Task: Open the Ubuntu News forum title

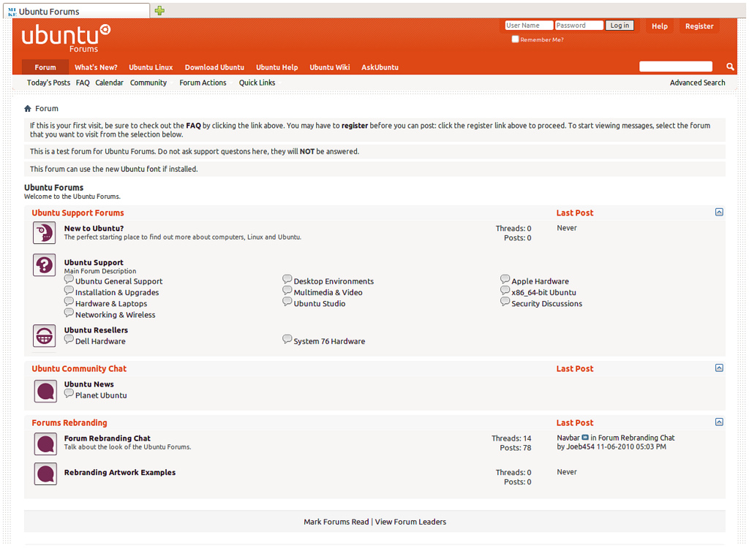Action: (x=89, y=384)
